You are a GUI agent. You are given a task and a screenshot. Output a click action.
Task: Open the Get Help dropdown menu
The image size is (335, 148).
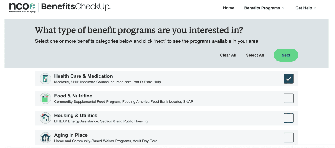click(x=306, y=8)
